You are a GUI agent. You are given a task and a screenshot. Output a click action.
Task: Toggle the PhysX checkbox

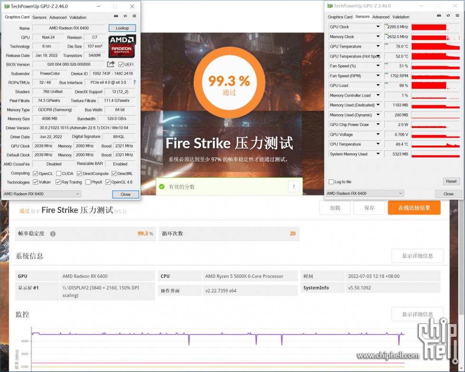click(88, 182)
